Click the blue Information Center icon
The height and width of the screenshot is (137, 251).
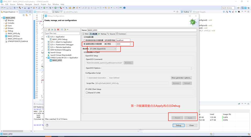tap(124, 8)
